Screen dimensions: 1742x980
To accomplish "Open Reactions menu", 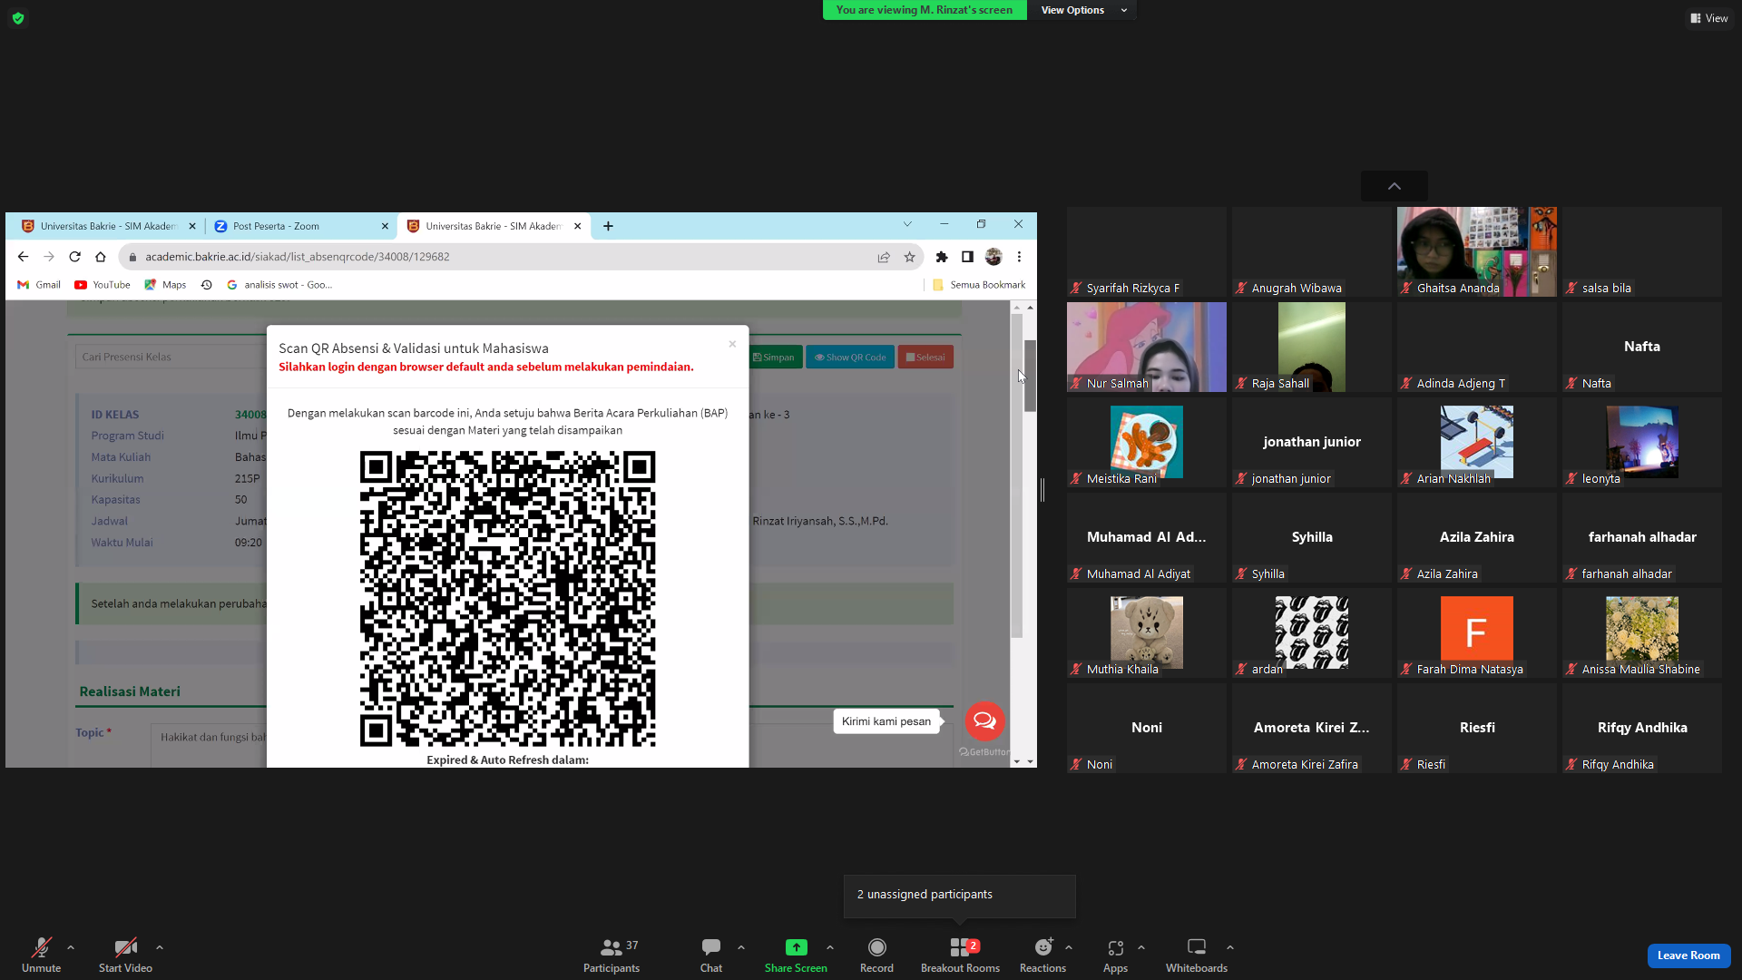I will coord(1042,955).
